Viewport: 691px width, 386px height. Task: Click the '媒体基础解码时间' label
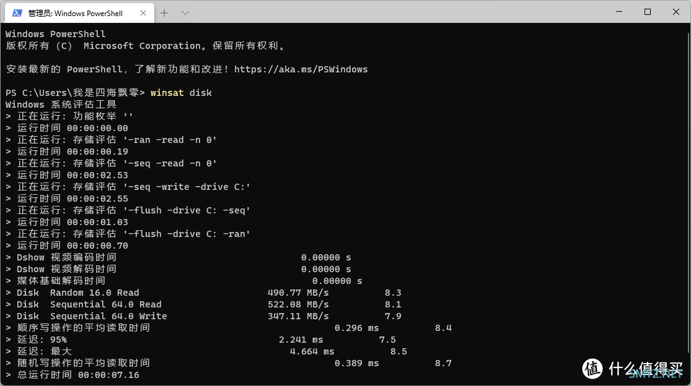click(61, 281)
